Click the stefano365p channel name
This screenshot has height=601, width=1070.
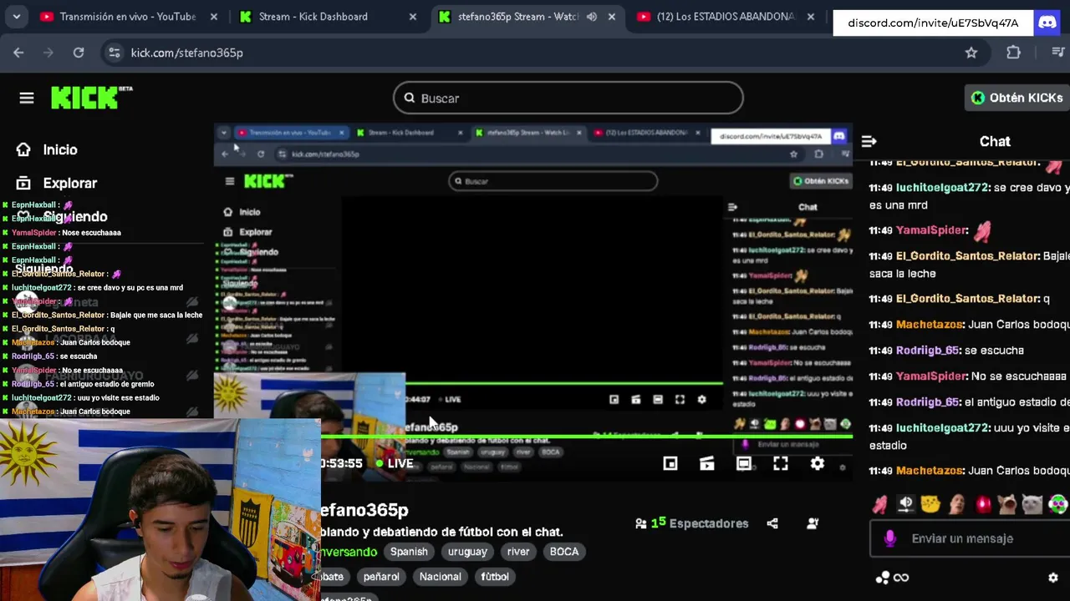point(364,510)
